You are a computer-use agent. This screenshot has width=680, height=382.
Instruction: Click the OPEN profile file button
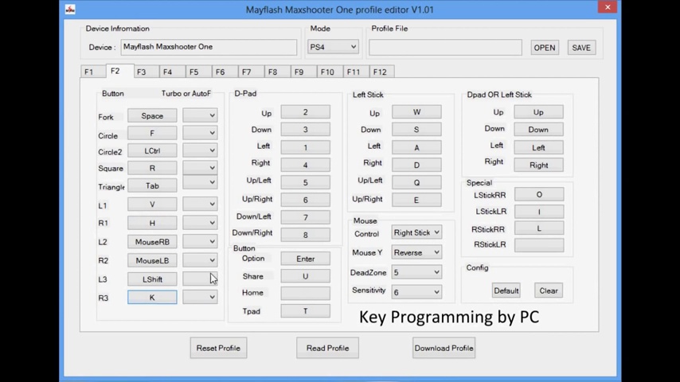[x=545, y=48]
